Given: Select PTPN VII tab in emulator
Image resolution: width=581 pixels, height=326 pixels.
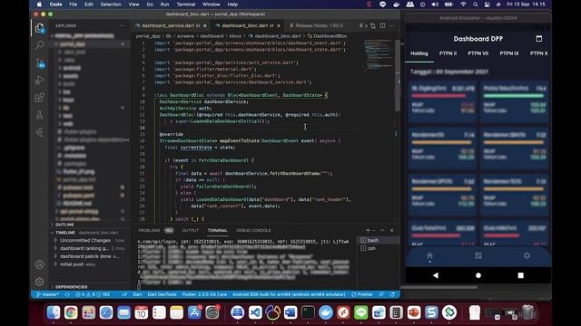Looking at the screenshot, I should click(478, 53).
